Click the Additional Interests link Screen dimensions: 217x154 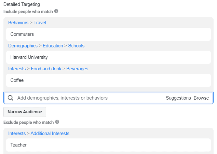tap(50, 134)
